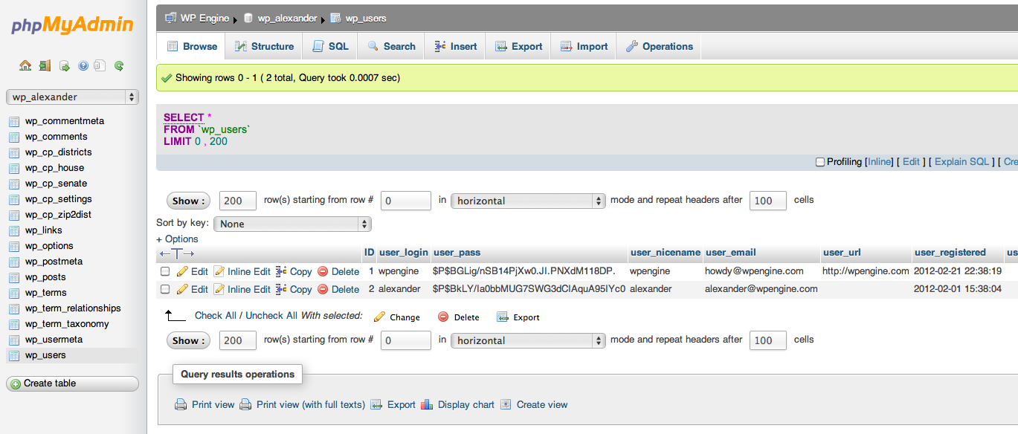The width and height of the screenshot is (1018, 434).
Task: Click red Delete icon for alexander row
Action: click(x=323, y=289)
